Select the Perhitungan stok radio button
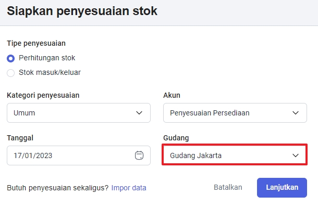The image size is (318, 208). 11,58
